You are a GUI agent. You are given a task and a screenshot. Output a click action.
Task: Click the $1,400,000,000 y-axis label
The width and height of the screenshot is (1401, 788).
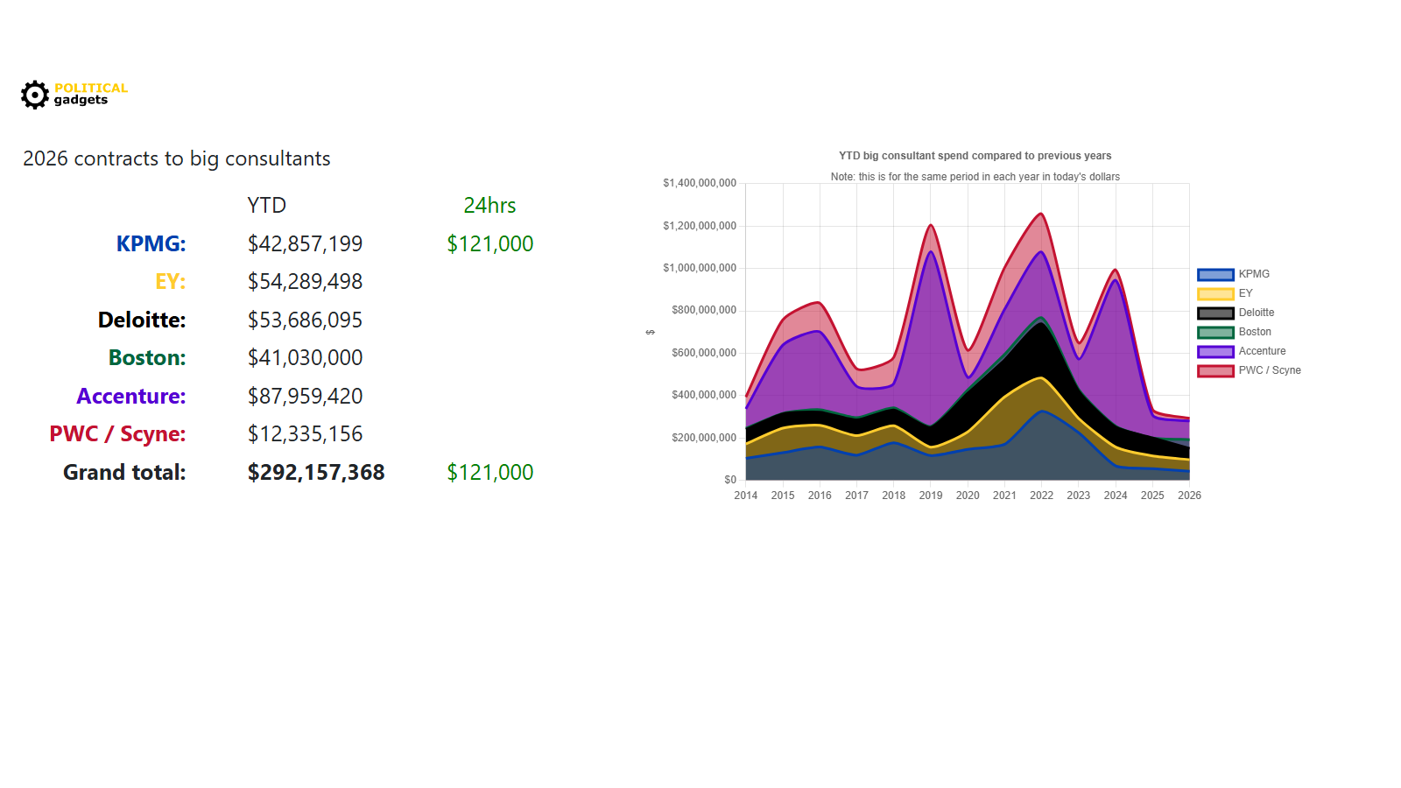pos(700,183)
